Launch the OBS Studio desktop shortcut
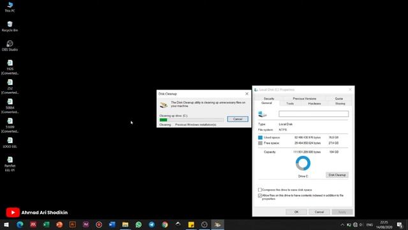The image size is (408, 230). pyautogui.click(x=10, y=45)
